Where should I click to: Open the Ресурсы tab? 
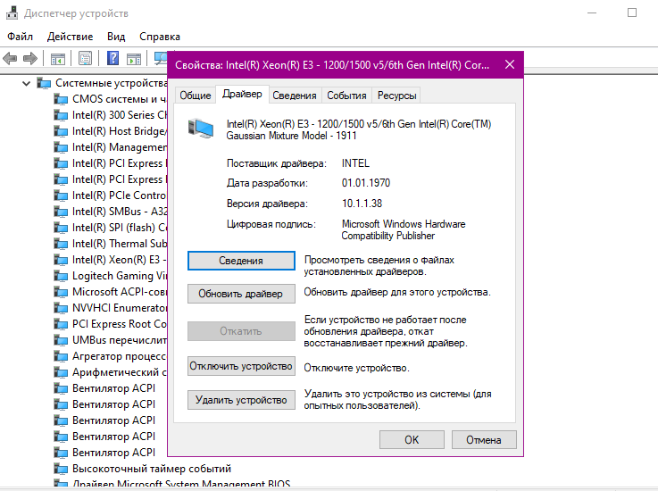pyautogui.click(x=396, y=96)
